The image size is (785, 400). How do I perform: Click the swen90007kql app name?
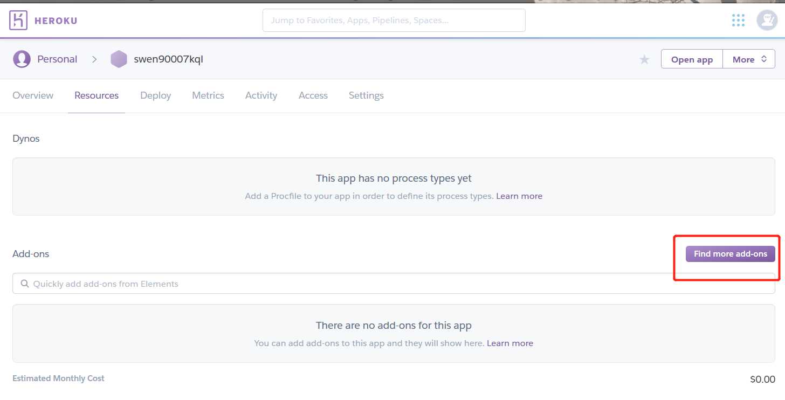[168, 59]
